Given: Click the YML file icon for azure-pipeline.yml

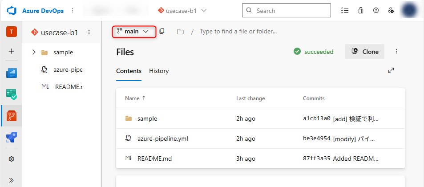Looking at the screenshot, I should (x=128, y=138).
